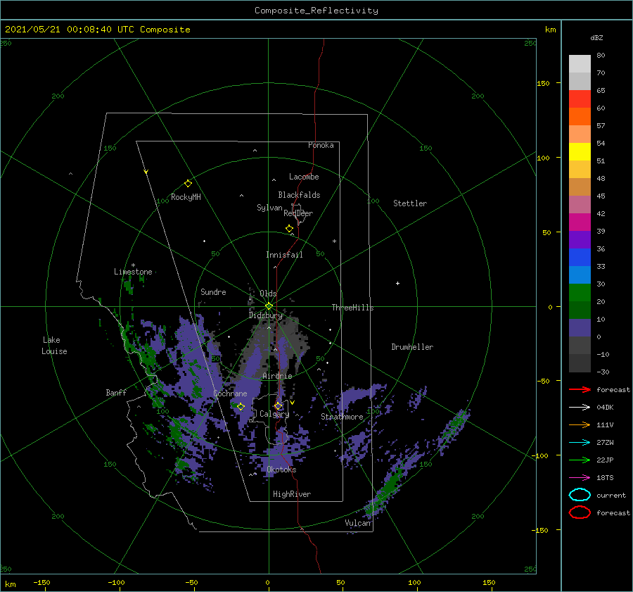Click the Stettler label

(410, 203)
